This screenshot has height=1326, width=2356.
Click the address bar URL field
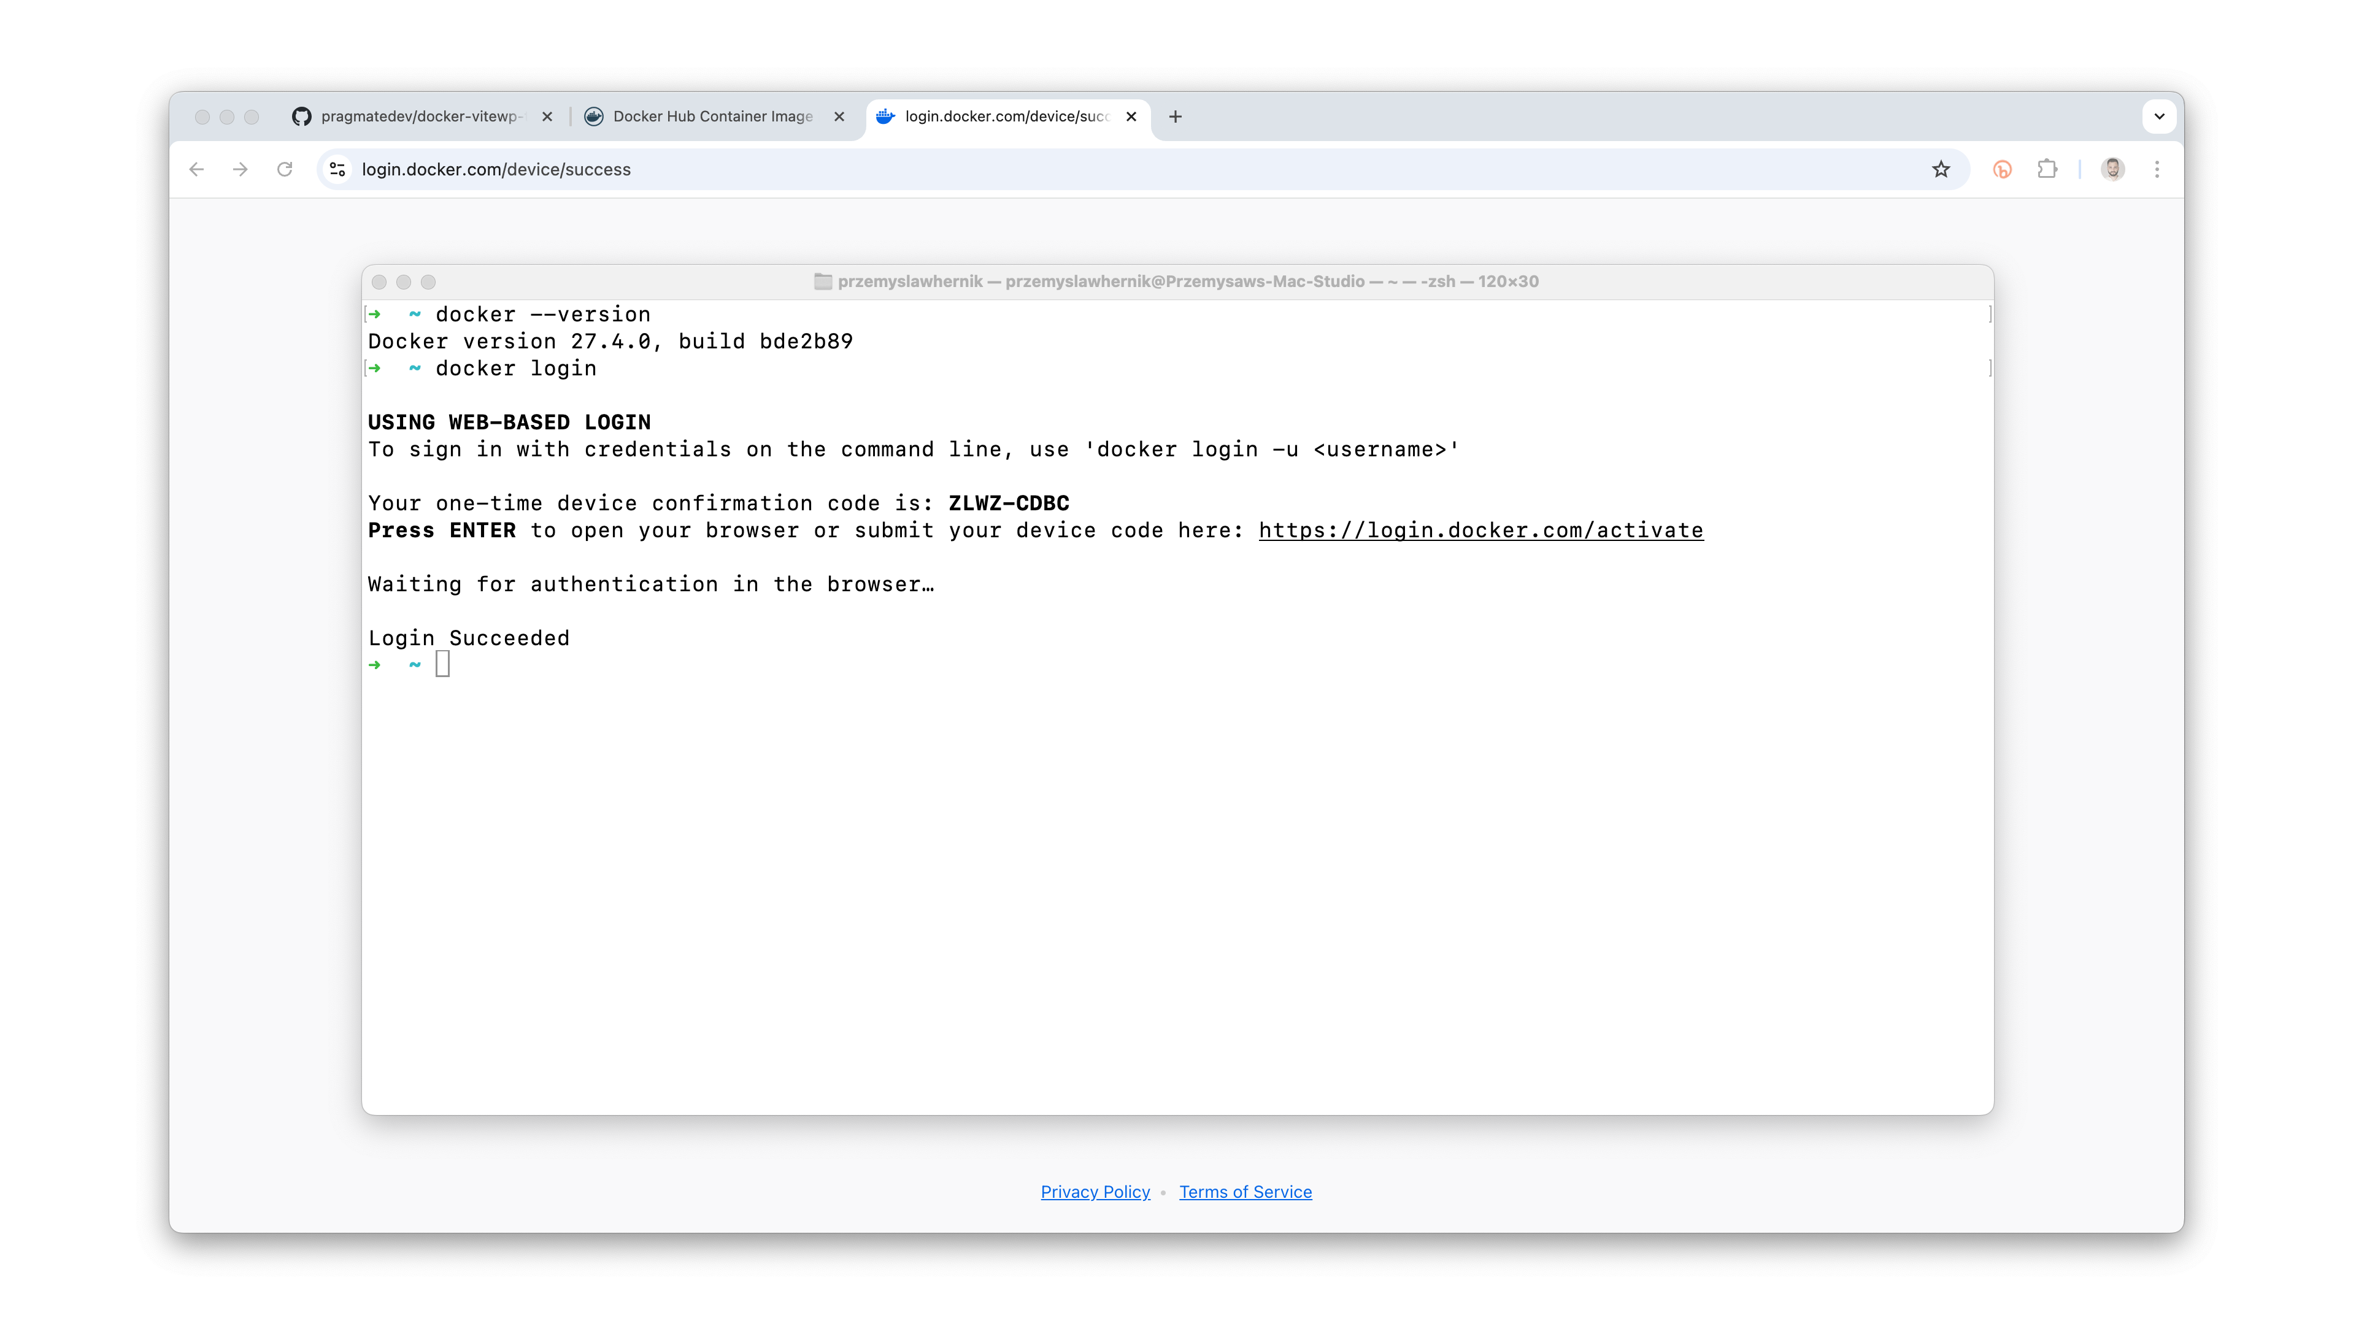(1134, 169)
